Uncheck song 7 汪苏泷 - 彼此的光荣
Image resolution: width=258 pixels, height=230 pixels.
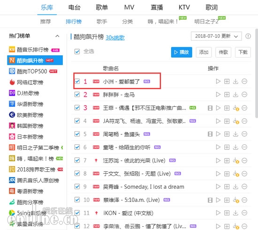click(77, 160)
